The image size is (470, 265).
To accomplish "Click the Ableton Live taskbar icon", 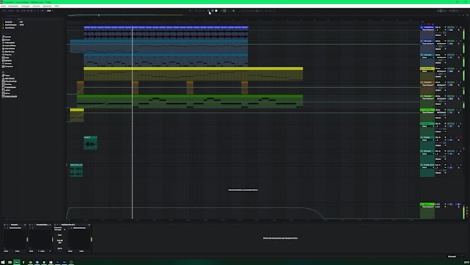I will [17, 262].
